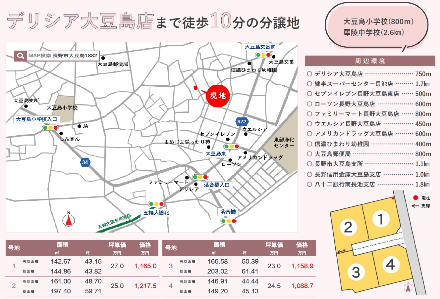Select the route 34 road shield
The image size is (440, 299).
(x=85, y=162)
